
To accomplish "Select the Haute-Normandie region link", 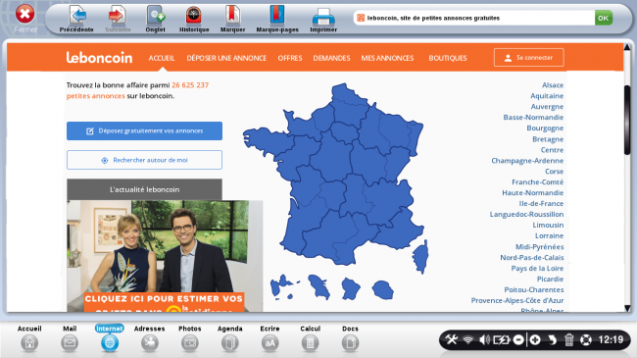I will [x=532, y=193].
